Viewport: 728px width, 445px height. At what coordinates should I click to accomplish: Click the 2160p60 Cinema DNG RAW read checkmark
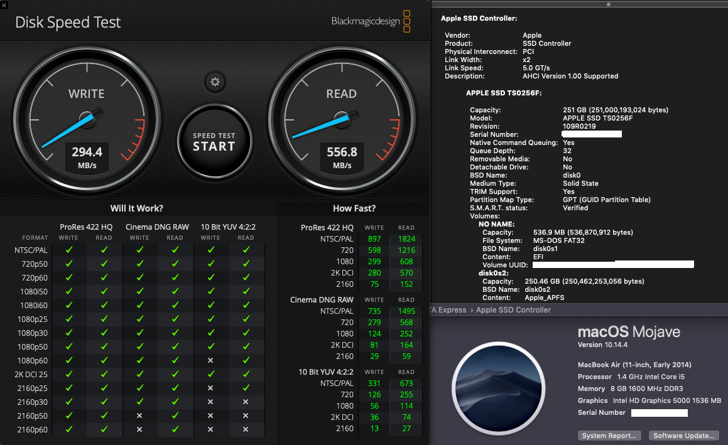tap(175, 430)
